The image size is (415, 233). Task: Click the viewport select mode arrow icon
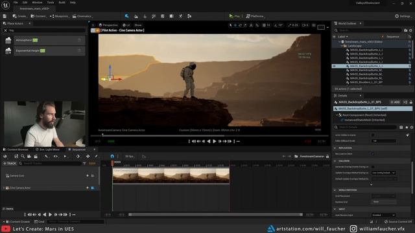click(x=231, y=25)
